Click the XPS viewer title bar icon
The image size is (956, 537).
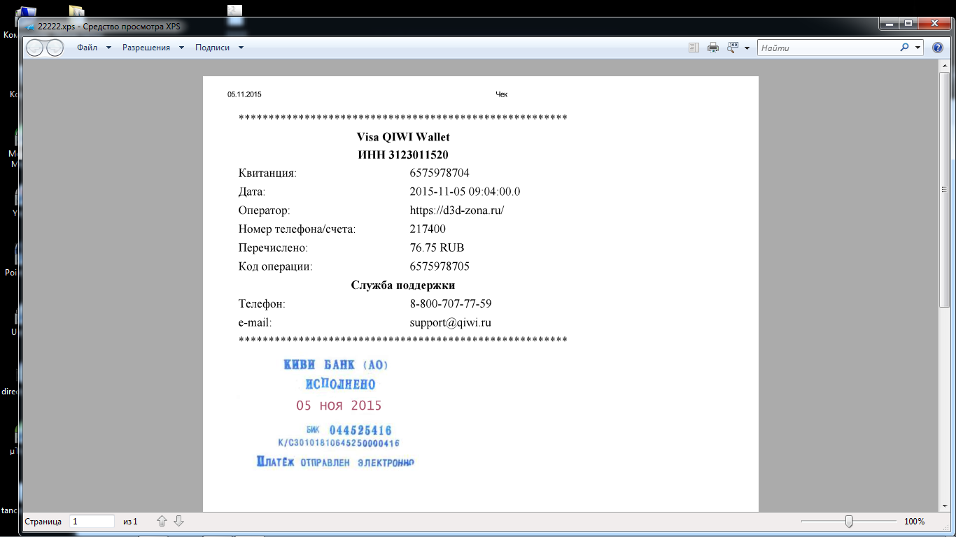pos(30,26)
